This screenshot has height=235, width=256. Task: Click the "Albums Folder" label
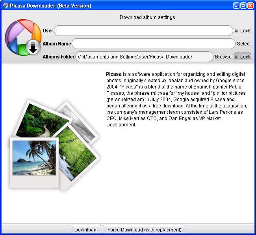(58, 57)
